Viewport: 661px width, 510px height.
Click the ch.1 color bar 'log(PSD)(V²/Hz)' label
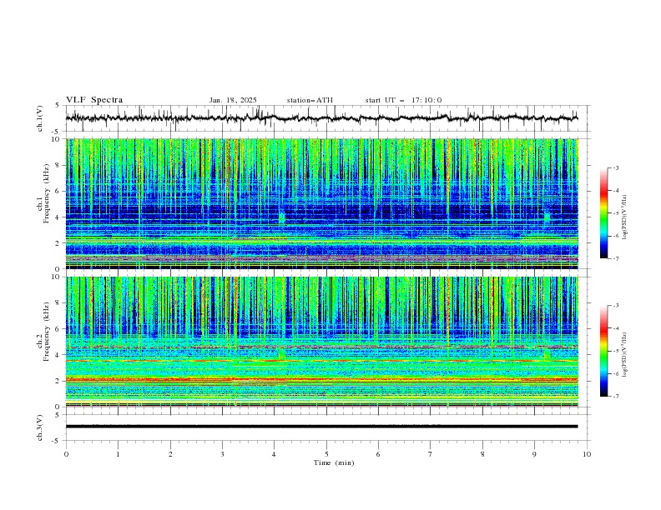625,217
